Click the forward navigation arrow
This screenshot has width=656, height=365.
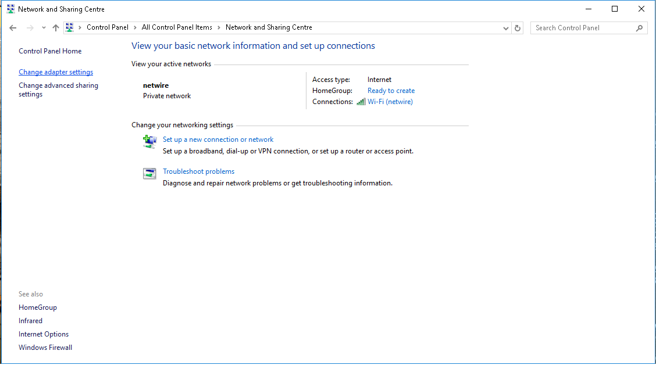[30, 28]
